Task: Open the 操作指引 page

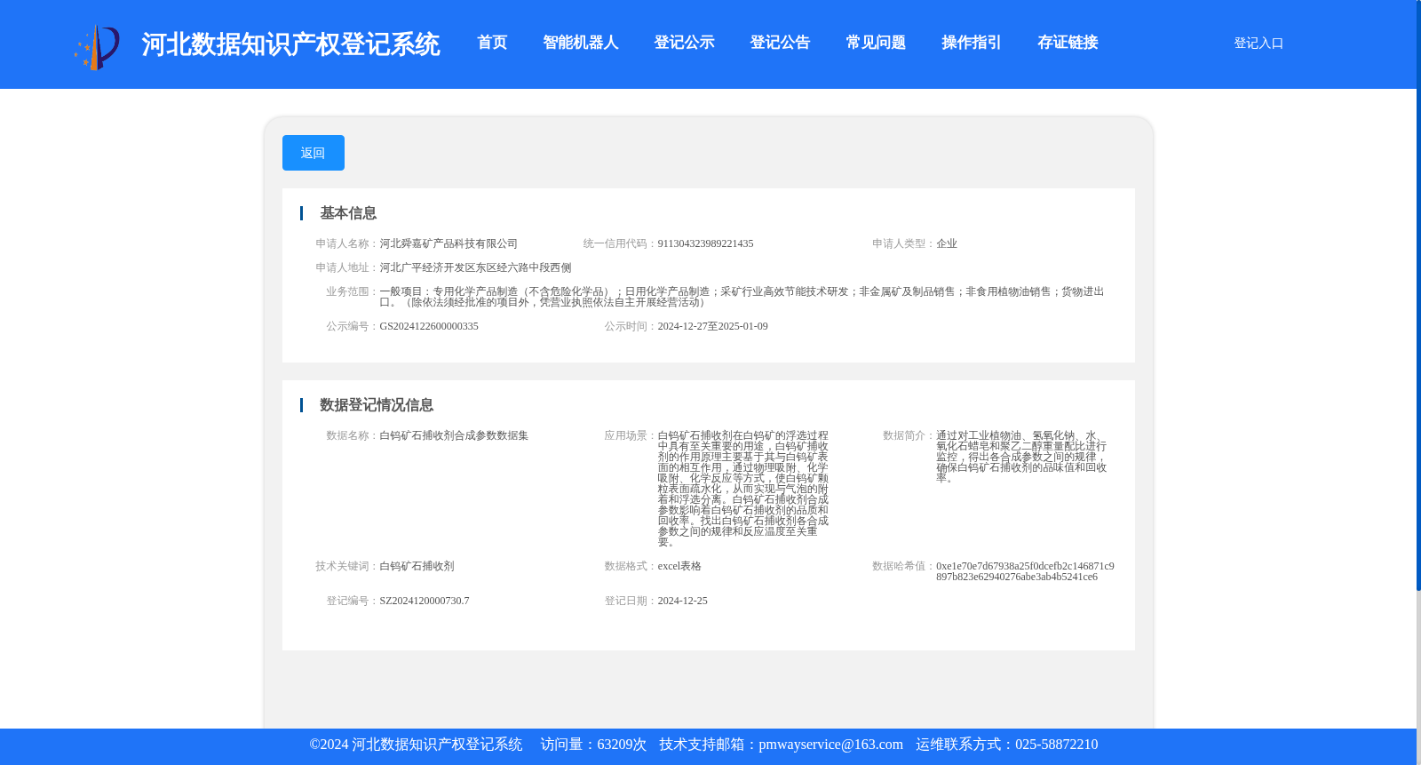Action: (x=972, y=43)
